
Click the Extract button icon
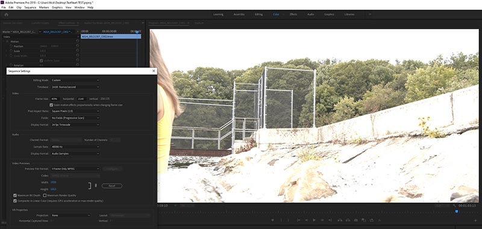[348, 220]
